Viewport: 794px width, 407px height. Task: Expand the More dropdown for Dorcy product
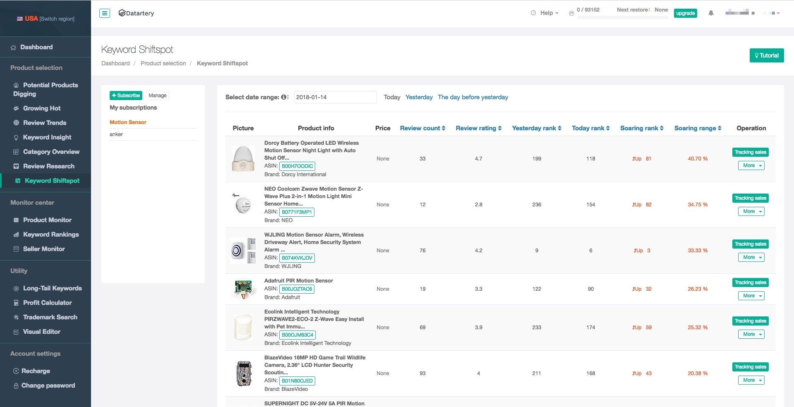click(751, 165)
